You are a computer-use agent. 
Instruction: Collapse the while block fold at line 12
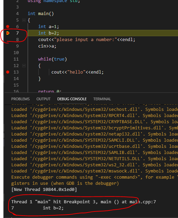[x=24, y=66]
